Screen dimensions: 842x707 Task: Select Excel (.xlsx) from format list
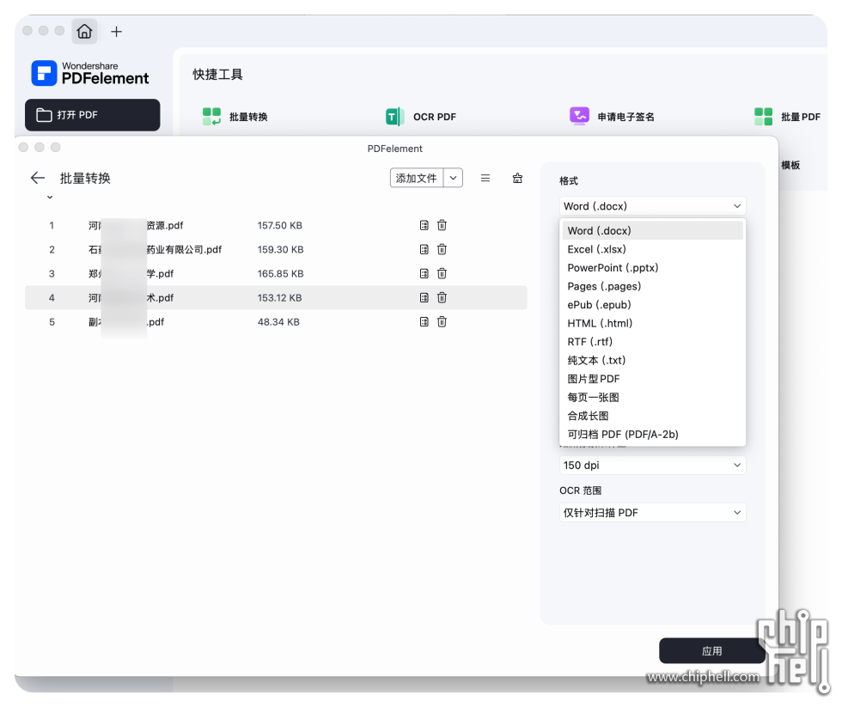[596, 249]
